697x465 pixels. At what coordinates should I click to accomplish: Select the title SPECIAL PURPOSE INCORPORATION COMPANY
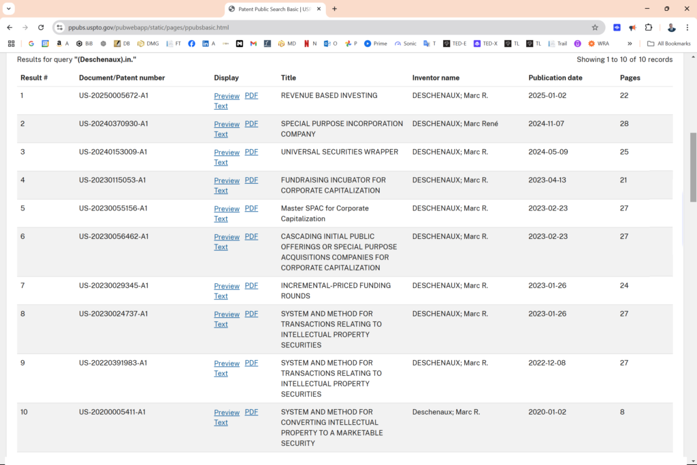342,129
